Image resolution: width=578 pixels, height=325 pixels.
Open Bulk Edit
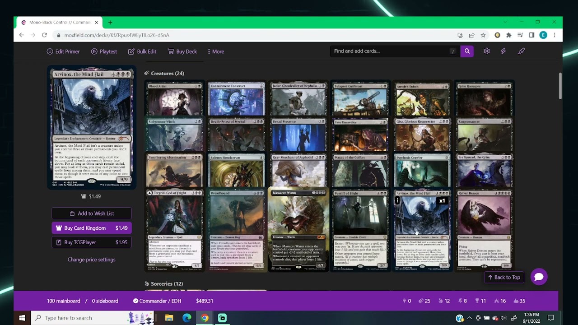click(142, 51)
